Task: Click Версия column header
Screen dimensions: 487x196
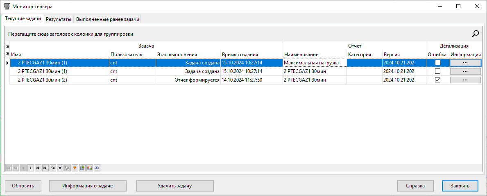Action: coord(404,55)
